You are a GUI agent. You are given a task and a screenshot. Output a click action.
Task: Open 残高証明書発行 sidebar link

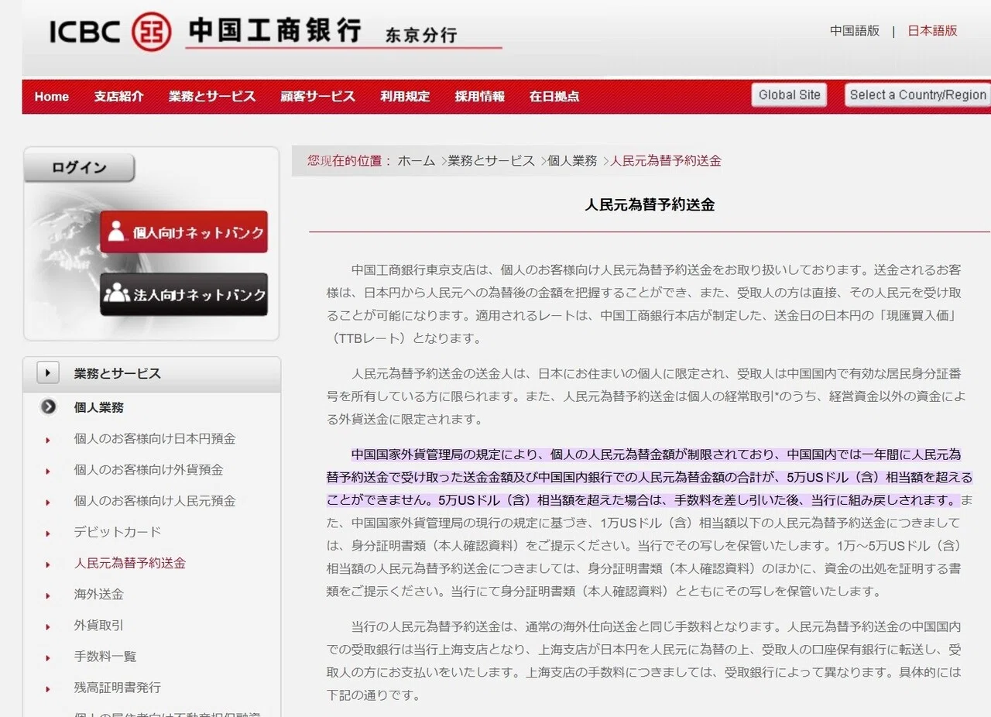click(118, 688)
